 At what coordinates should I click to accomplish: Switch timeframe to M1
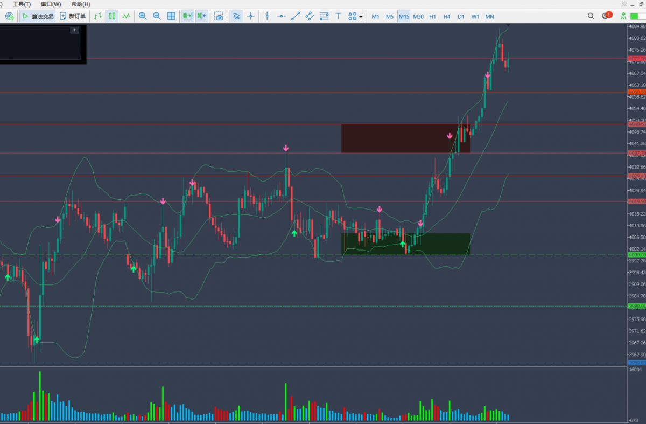376,17
